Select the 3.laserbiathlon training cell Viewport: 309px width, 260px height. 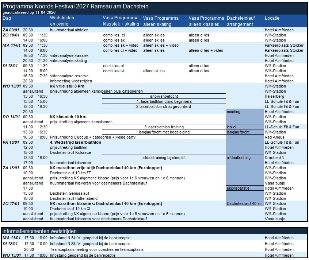coord(164,127)
